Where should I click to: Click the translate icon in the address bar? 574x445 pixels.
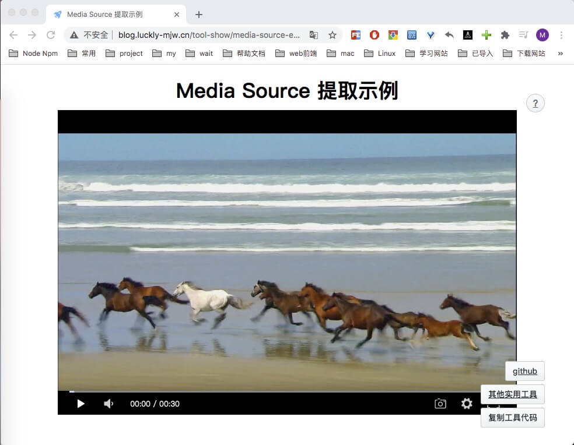[314, 35]
